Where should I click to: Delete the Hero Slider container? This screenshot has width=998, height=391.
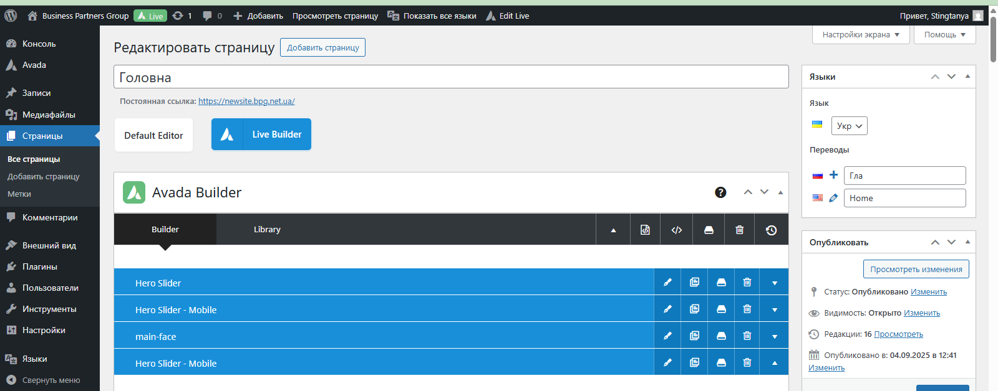click(x=747, y=283)
